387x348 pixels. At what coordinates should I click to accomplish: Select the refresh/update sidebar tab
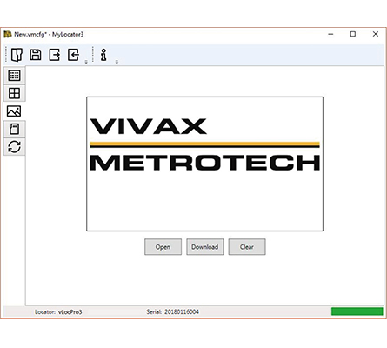[x=14, y=147]
